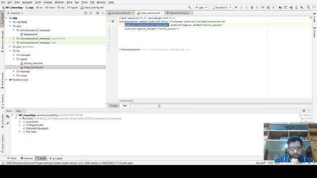The width and height of the screenshot is (317, 178).
Task: Switch to activity_main.xml editor tab
Action: (x=121, y=13)
